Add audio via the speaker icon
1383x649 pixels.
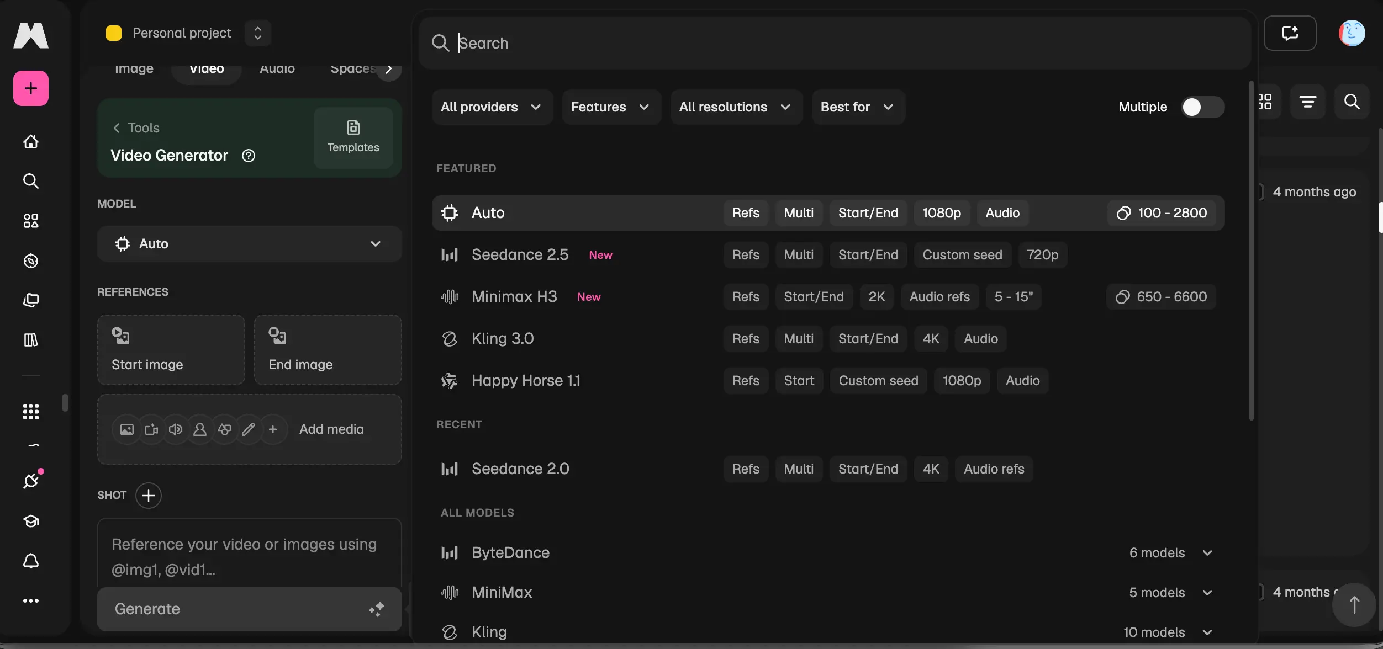click(x=176, y=429)
